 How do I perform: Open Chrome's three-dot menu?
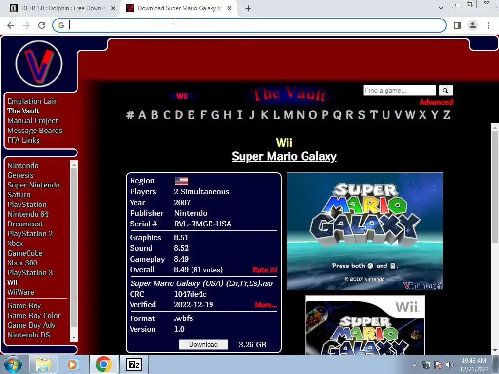(x=488, y=25)
